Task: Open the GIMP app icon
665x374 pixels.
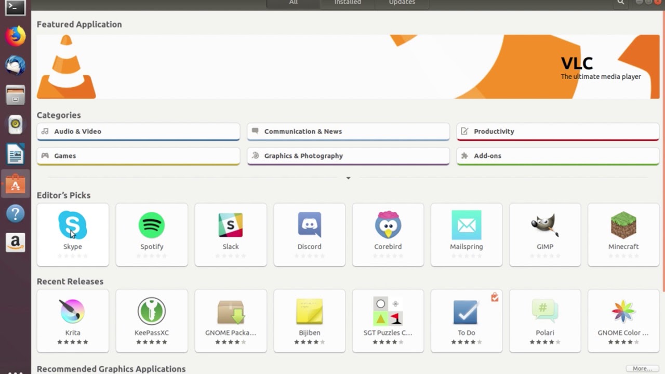Action: [x=545, y=225]
